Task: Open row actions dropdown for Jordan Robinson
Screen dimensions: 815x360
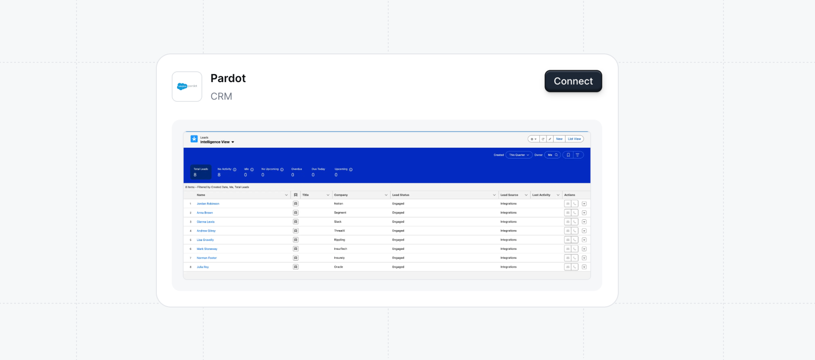Action: click(584, 204)
